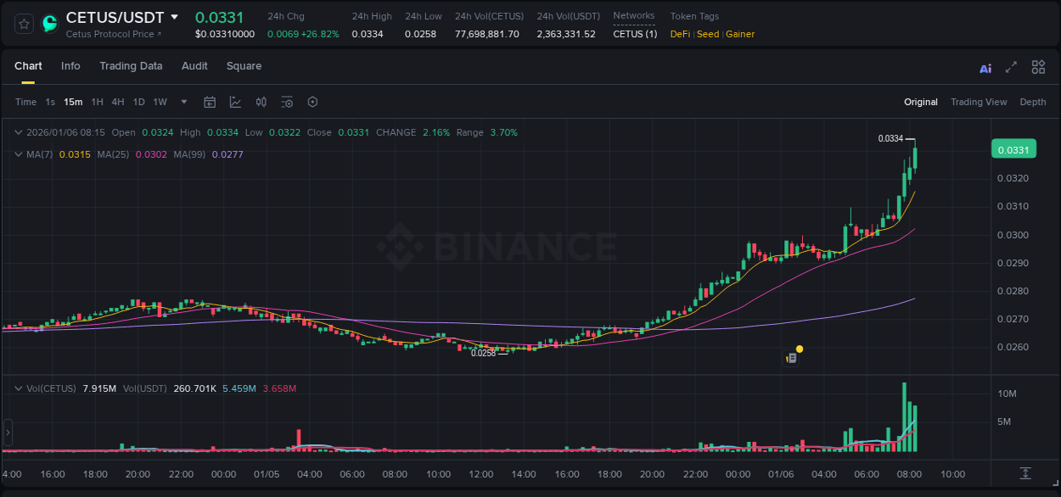Screen dimensions: 1061x497
Task: Switch to the Trading Data tab
Action: (131, 66)
